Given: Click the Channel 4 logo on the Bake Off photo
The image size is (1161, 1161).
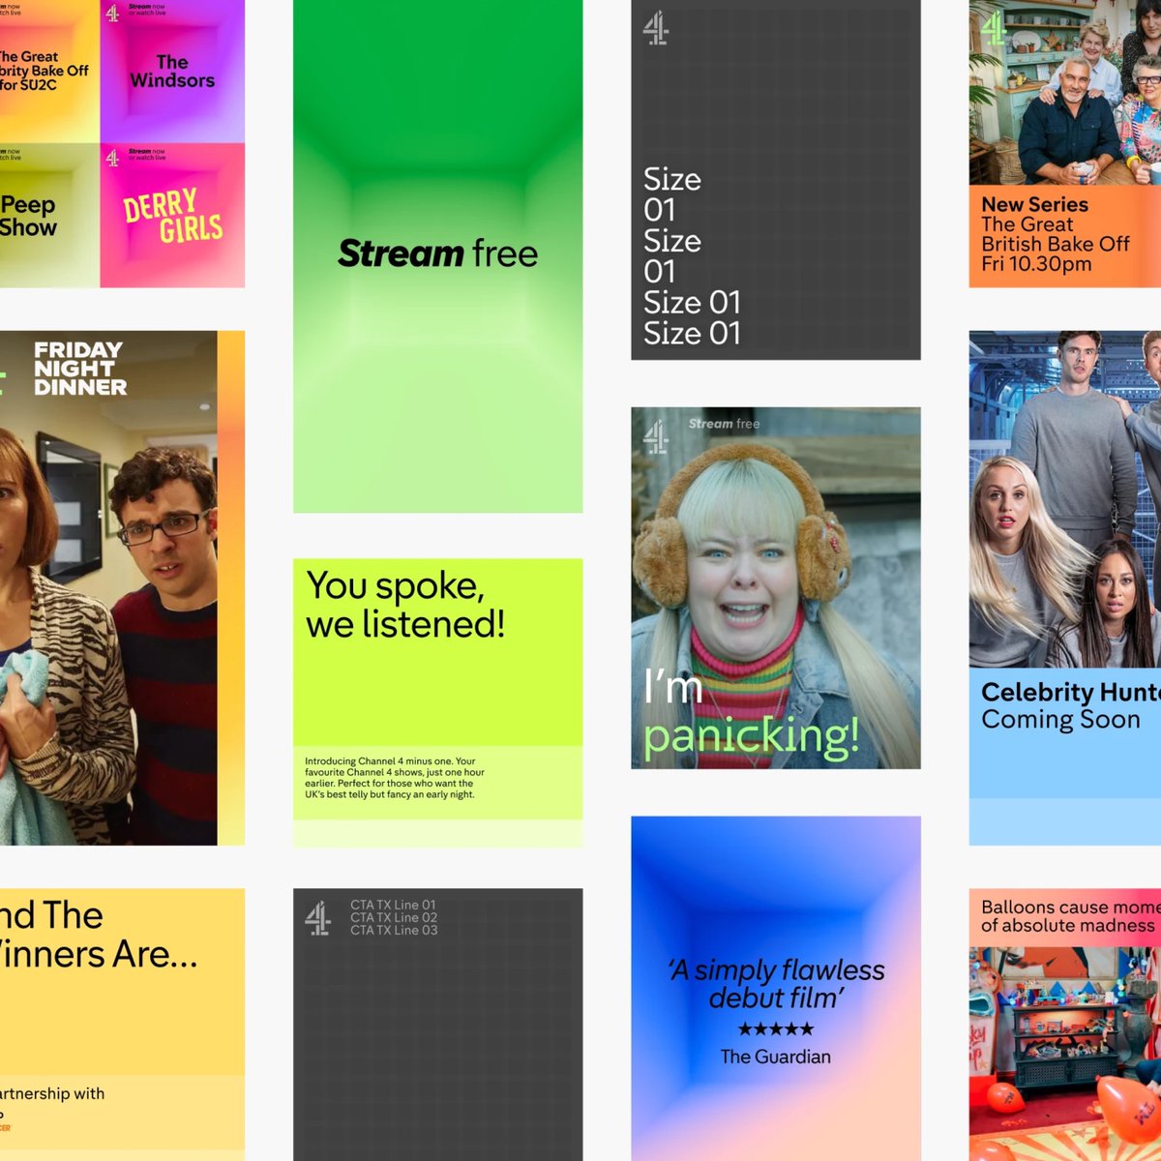Looking at the screenshot, I should (x=994, y=28).
